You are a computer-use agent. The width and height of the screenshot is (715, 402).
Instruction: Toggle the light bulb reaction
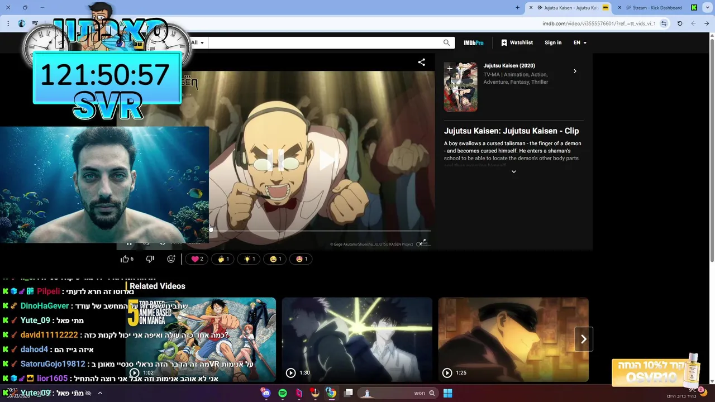tap(249, 259)
